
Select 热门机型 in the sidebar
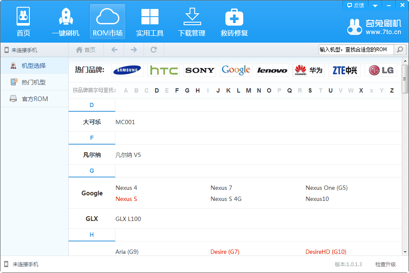click(x=33, y=82)
